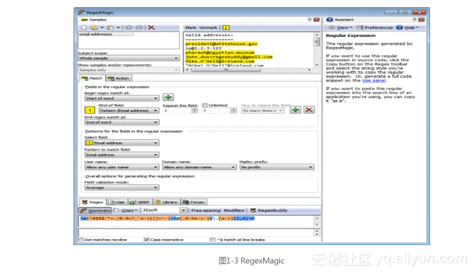The width and height of the screenshot is (474, 273).
Task: Open the User name dropdown
Action: point(122,167)
